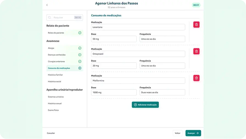
Task: Select Histórico social in sidebar
Action: point(55,82)
